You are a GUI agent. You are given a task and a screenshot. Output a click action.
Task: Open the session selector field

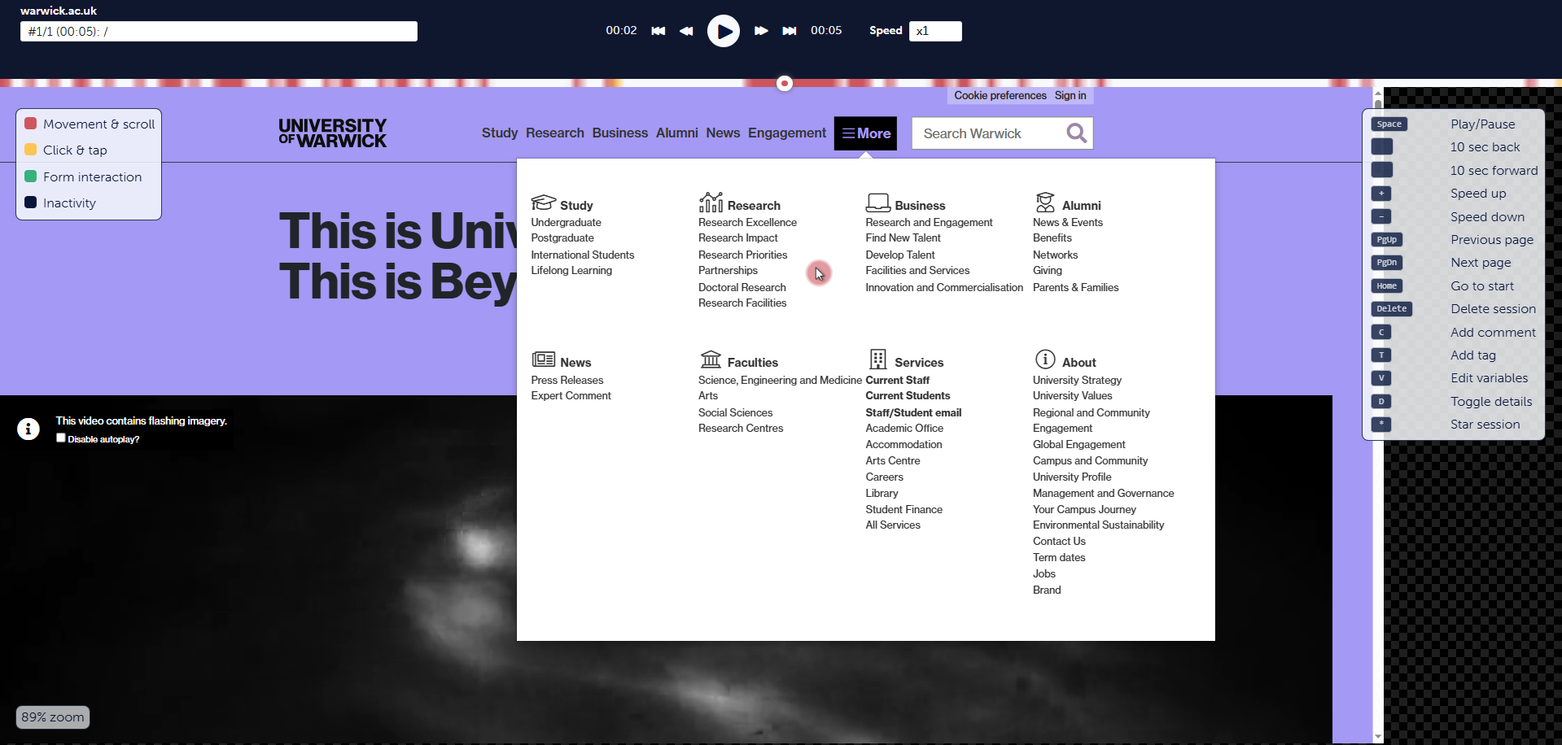[x=218, y=32]
